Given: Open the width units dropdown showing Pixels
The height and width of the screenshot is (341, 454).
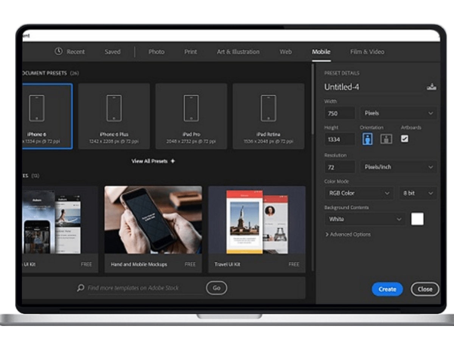Looking at the screenshot, I should 398,113.
